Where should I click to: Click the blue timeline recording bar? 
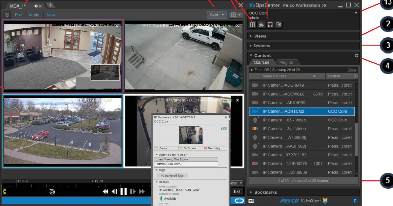(x=76, y=201)
